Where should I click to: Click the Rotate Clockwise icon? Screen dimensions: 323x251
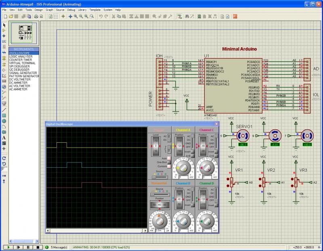[4, 158]
